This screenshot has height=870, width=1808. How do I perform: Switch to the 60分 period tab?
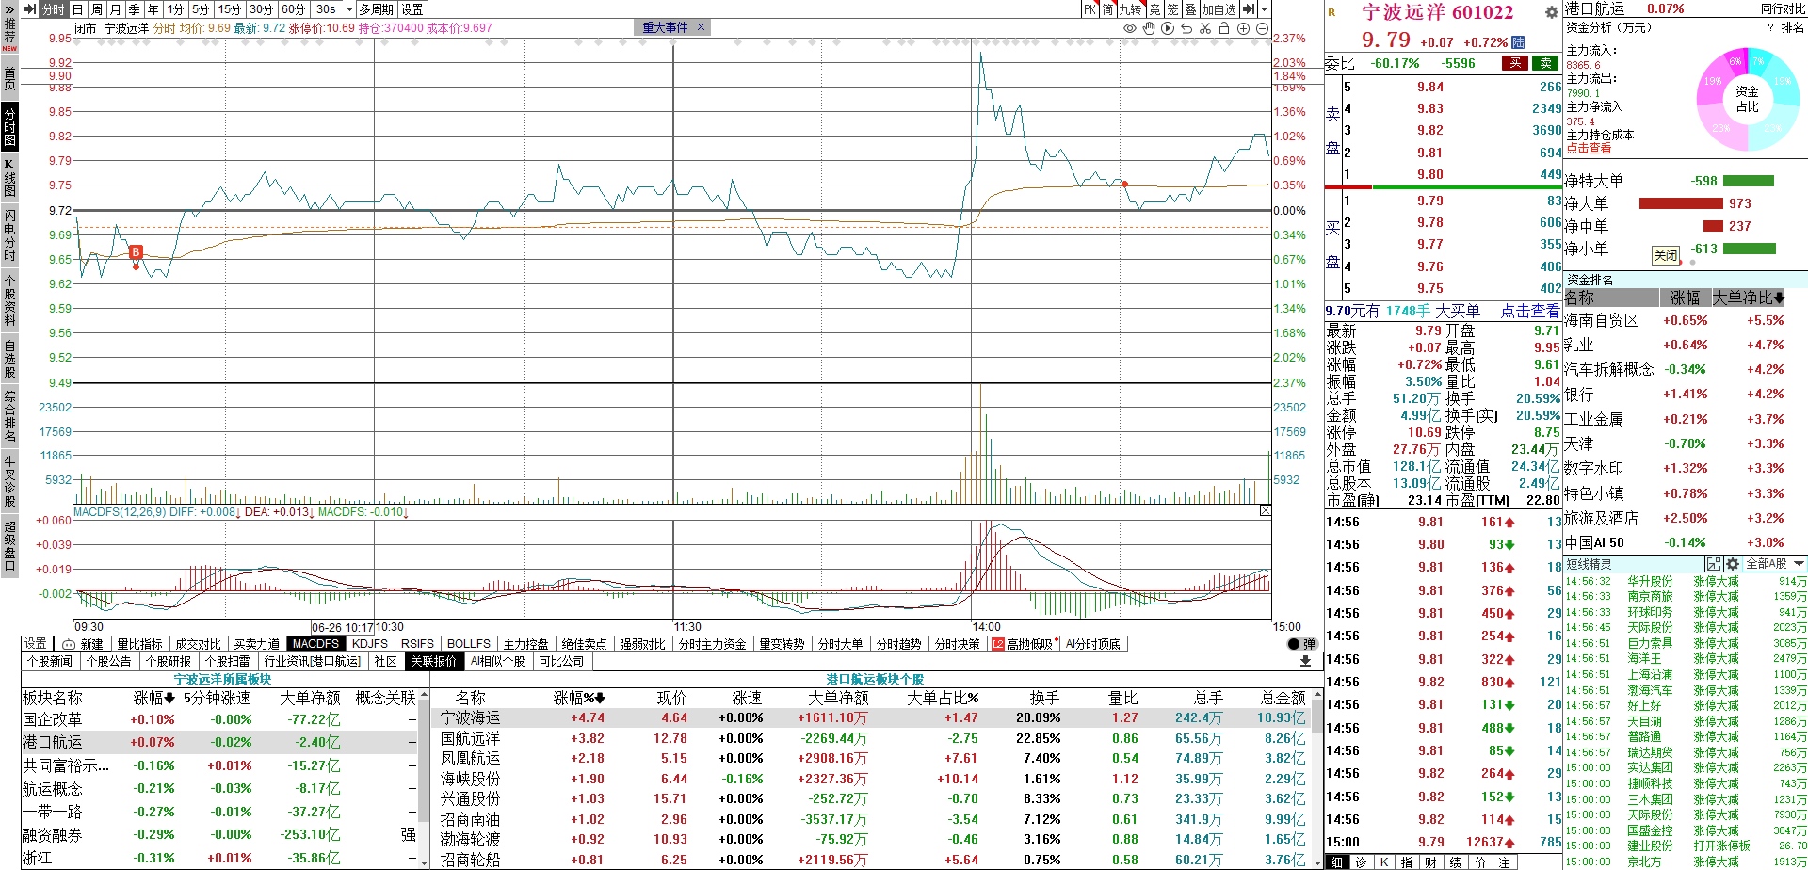click(294, 9)
